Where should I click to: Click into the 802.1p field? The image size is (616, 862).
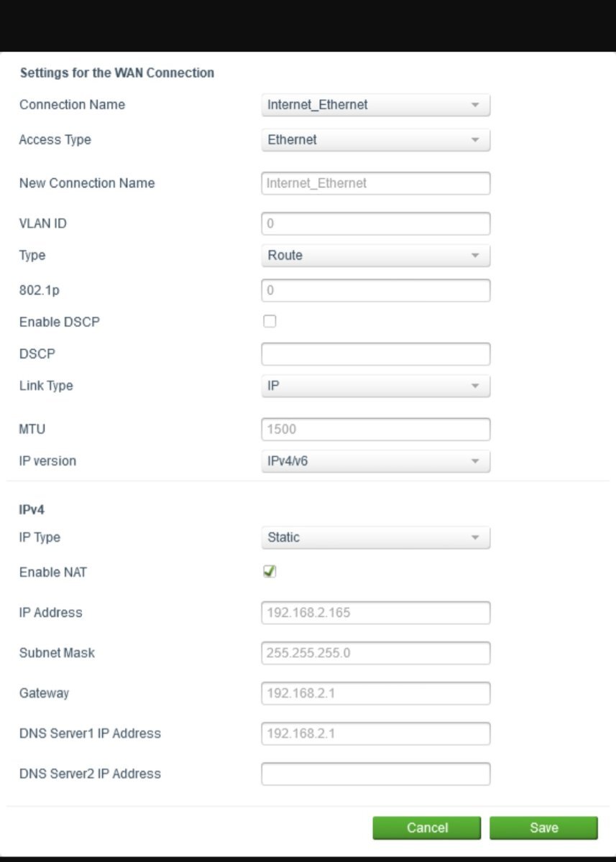coord(375,290)
